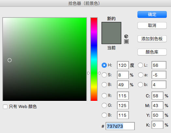Image resolution: width=171 pixels, height=133 pixels.
Task: Click the out-of-gamut web-safe cube icon
Action: point(126,36)
